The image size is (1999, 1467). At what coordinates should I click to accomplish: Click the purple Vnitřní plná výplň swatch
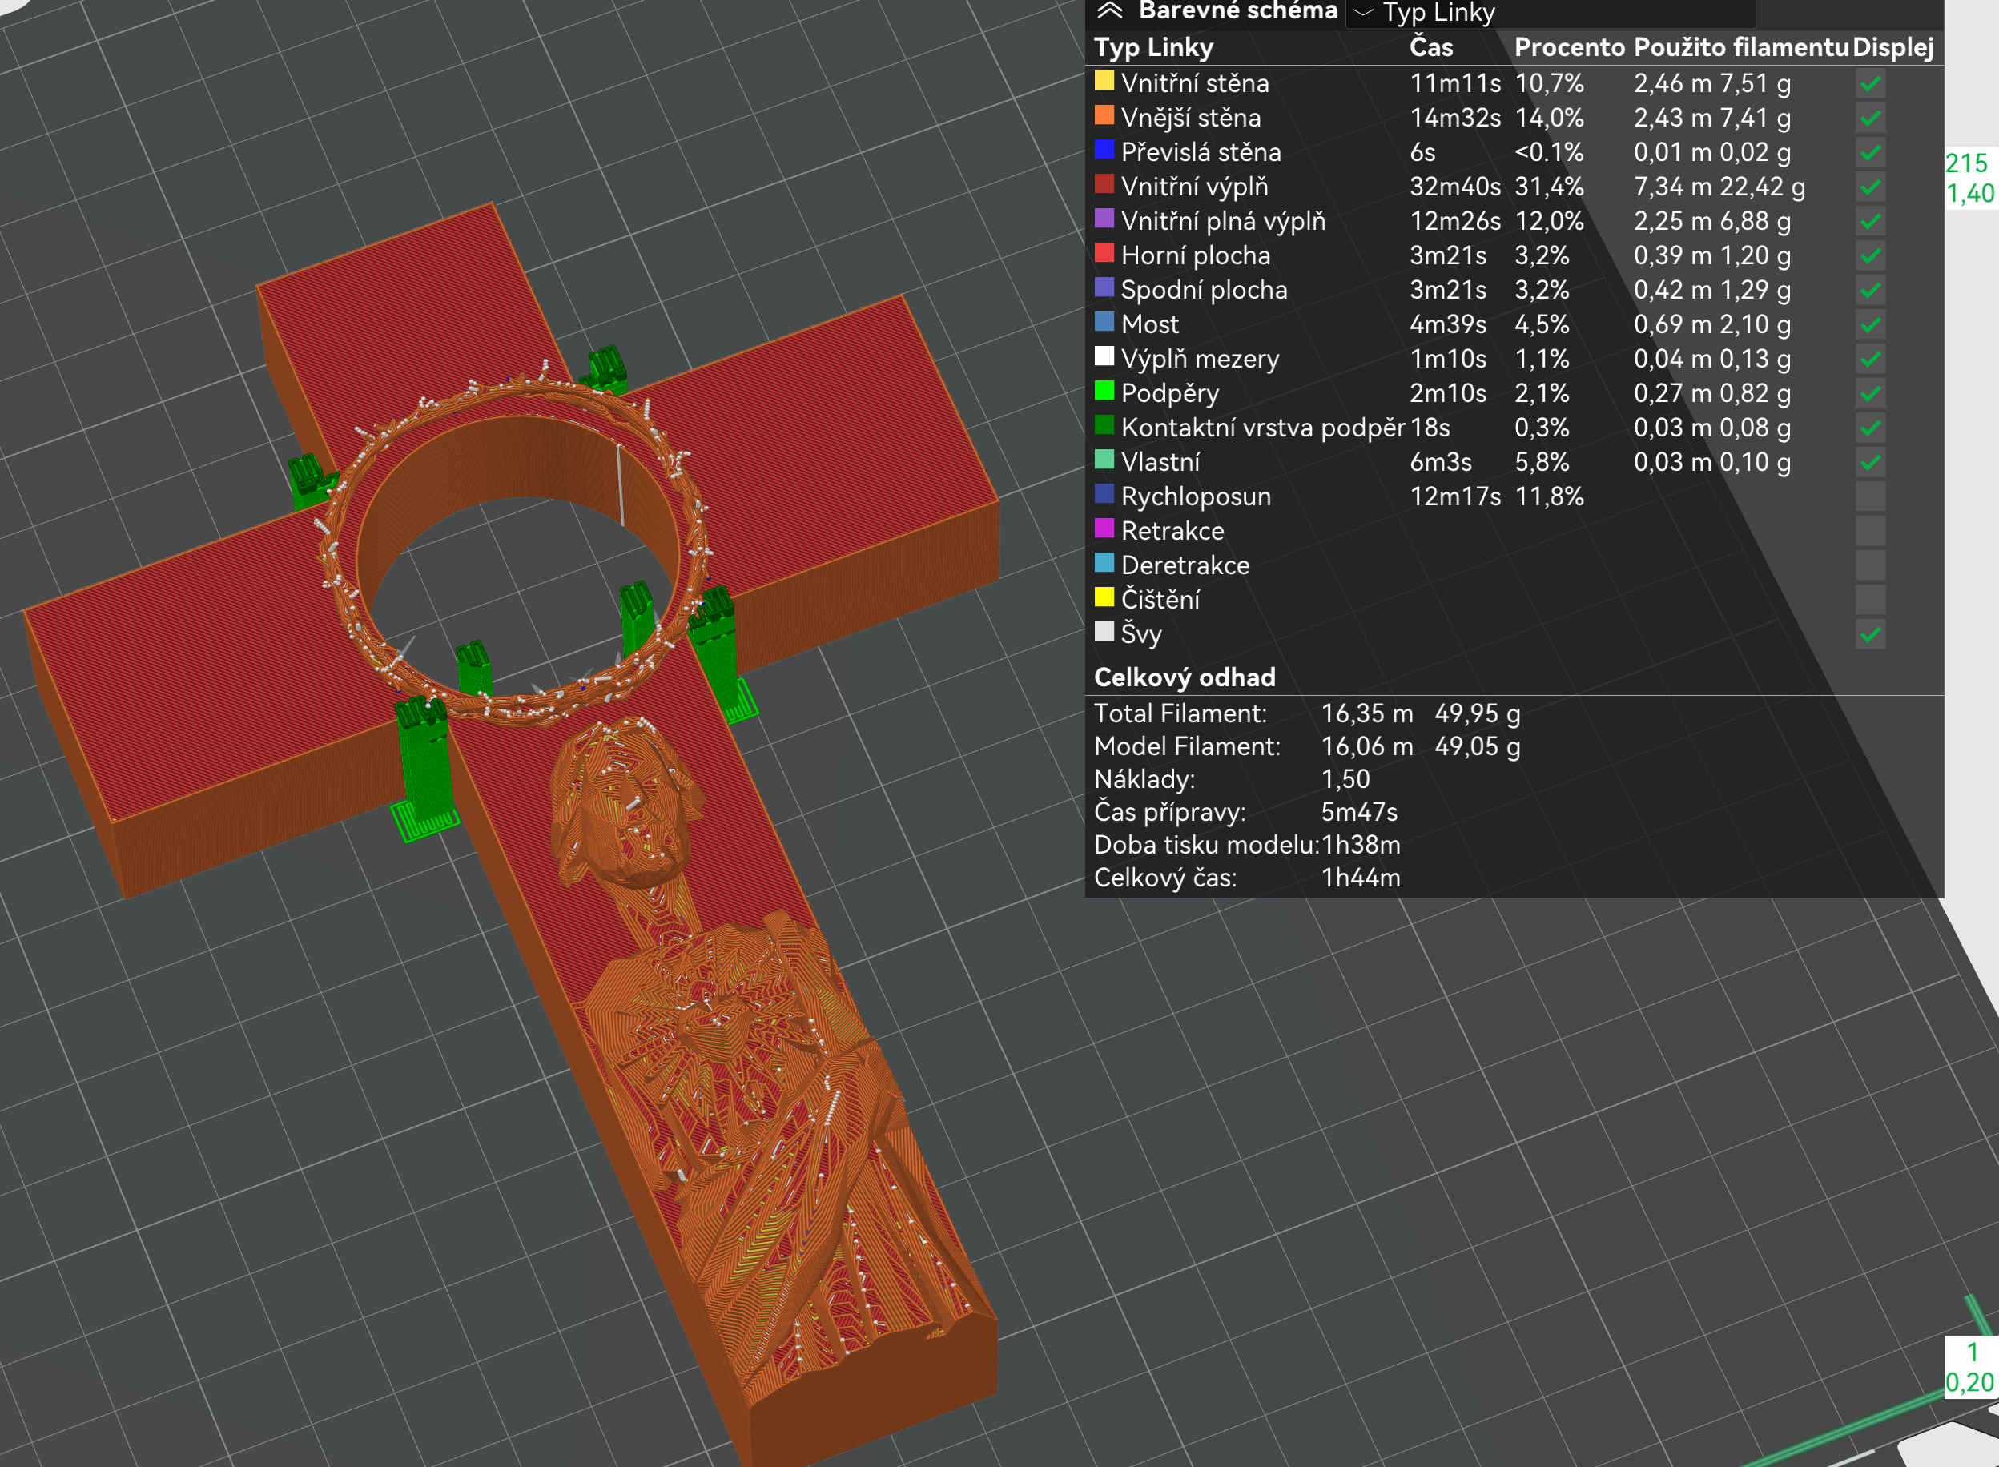[x=1104, y=219]
